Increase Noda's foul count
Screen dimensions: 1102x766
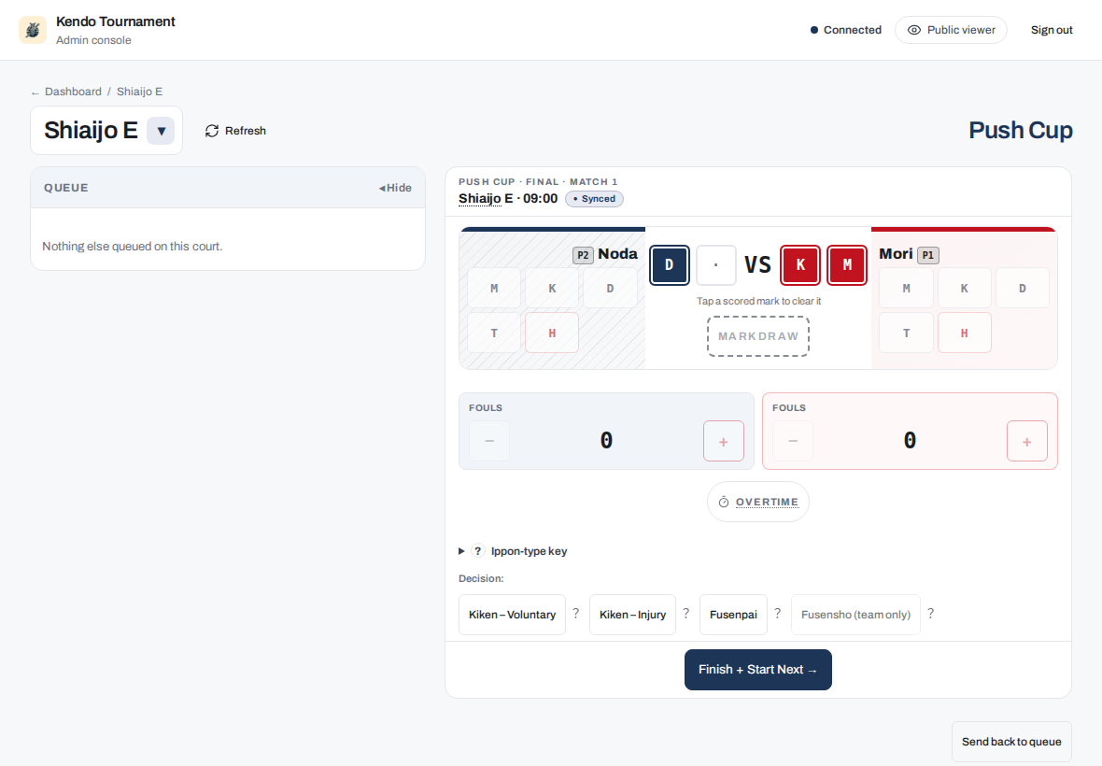point(723,441)
